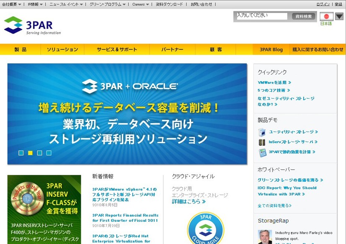Click the 3PAR Cloud-Agile badge icon
346x244 pixels.
coord(206,228)
